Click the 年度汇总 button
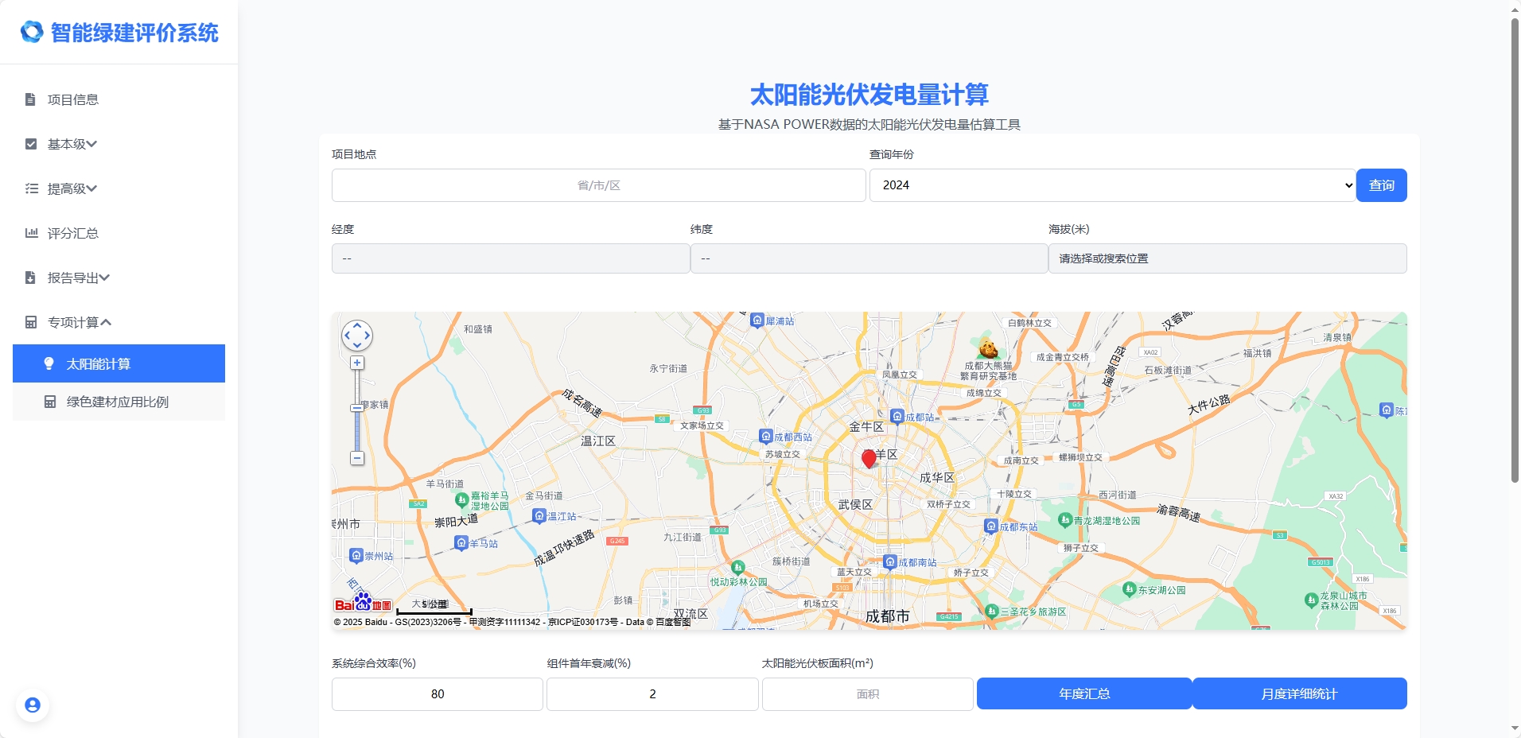Screen dimensions: 1521x738 pos(1084,693)
